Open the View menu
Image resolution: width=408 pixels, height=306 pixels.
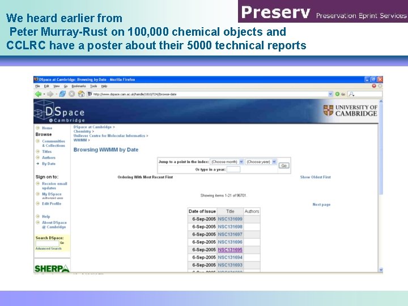click(57, 86)
